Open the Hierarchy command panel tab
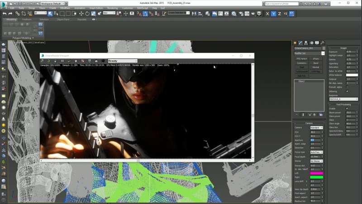The height and width of the screenshot is (204, 362). pyautogui.click(x=306, y=43)
